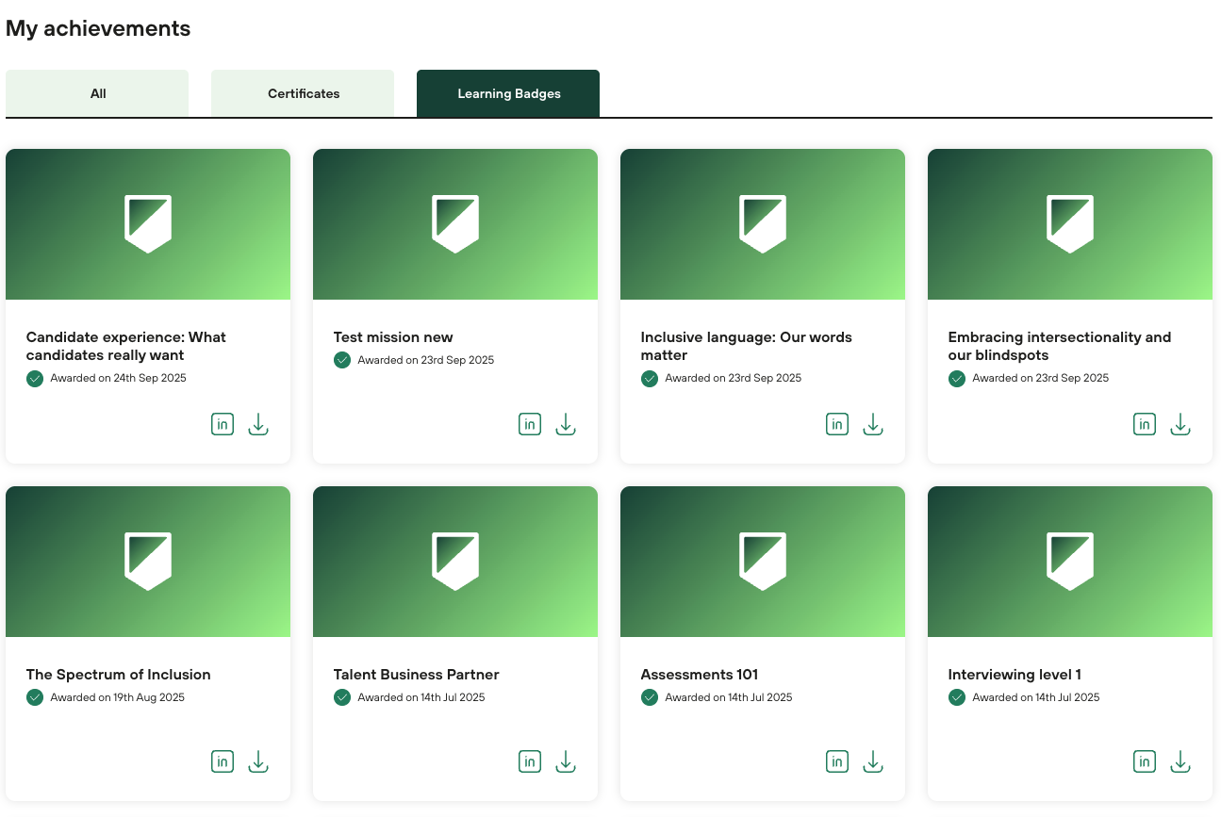The image size is (1221, 817).
Task: Share Test mission new badge on LinkedIn
Action: (x=530, y=425)
